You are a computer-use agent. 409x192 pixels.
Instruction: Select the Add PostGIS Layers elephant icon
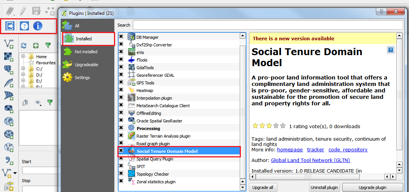8,70
